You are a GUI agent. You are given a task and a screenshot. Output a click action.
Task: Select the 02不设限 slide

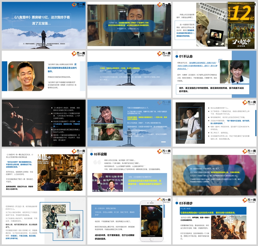tap(129, 172)
